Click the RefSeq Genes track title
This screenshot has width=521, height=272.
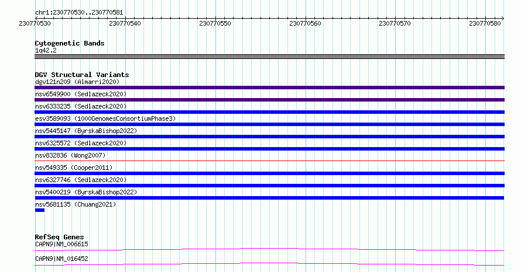pos(59,237)
